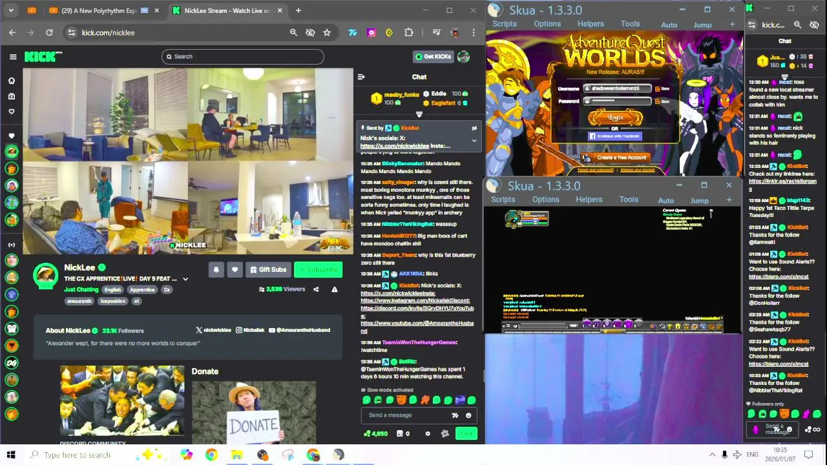Image resolution: width=827 pixels, height=465 pixels.
Task: Open Scripts menu in lower Skua window
Action: [x=503, y=200]
